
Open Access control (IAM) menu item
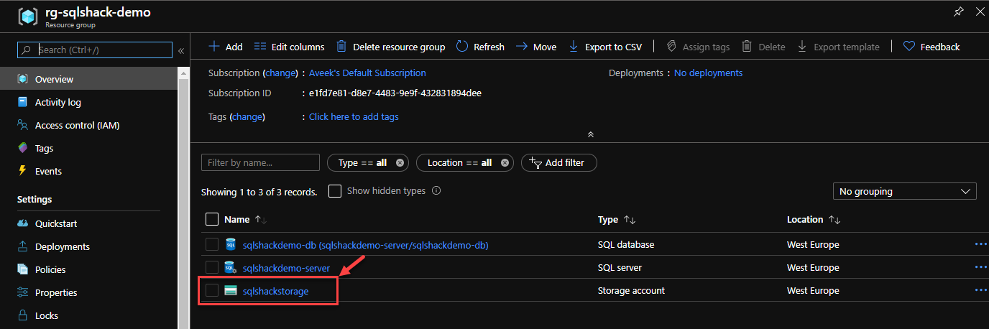coord(77,125)
